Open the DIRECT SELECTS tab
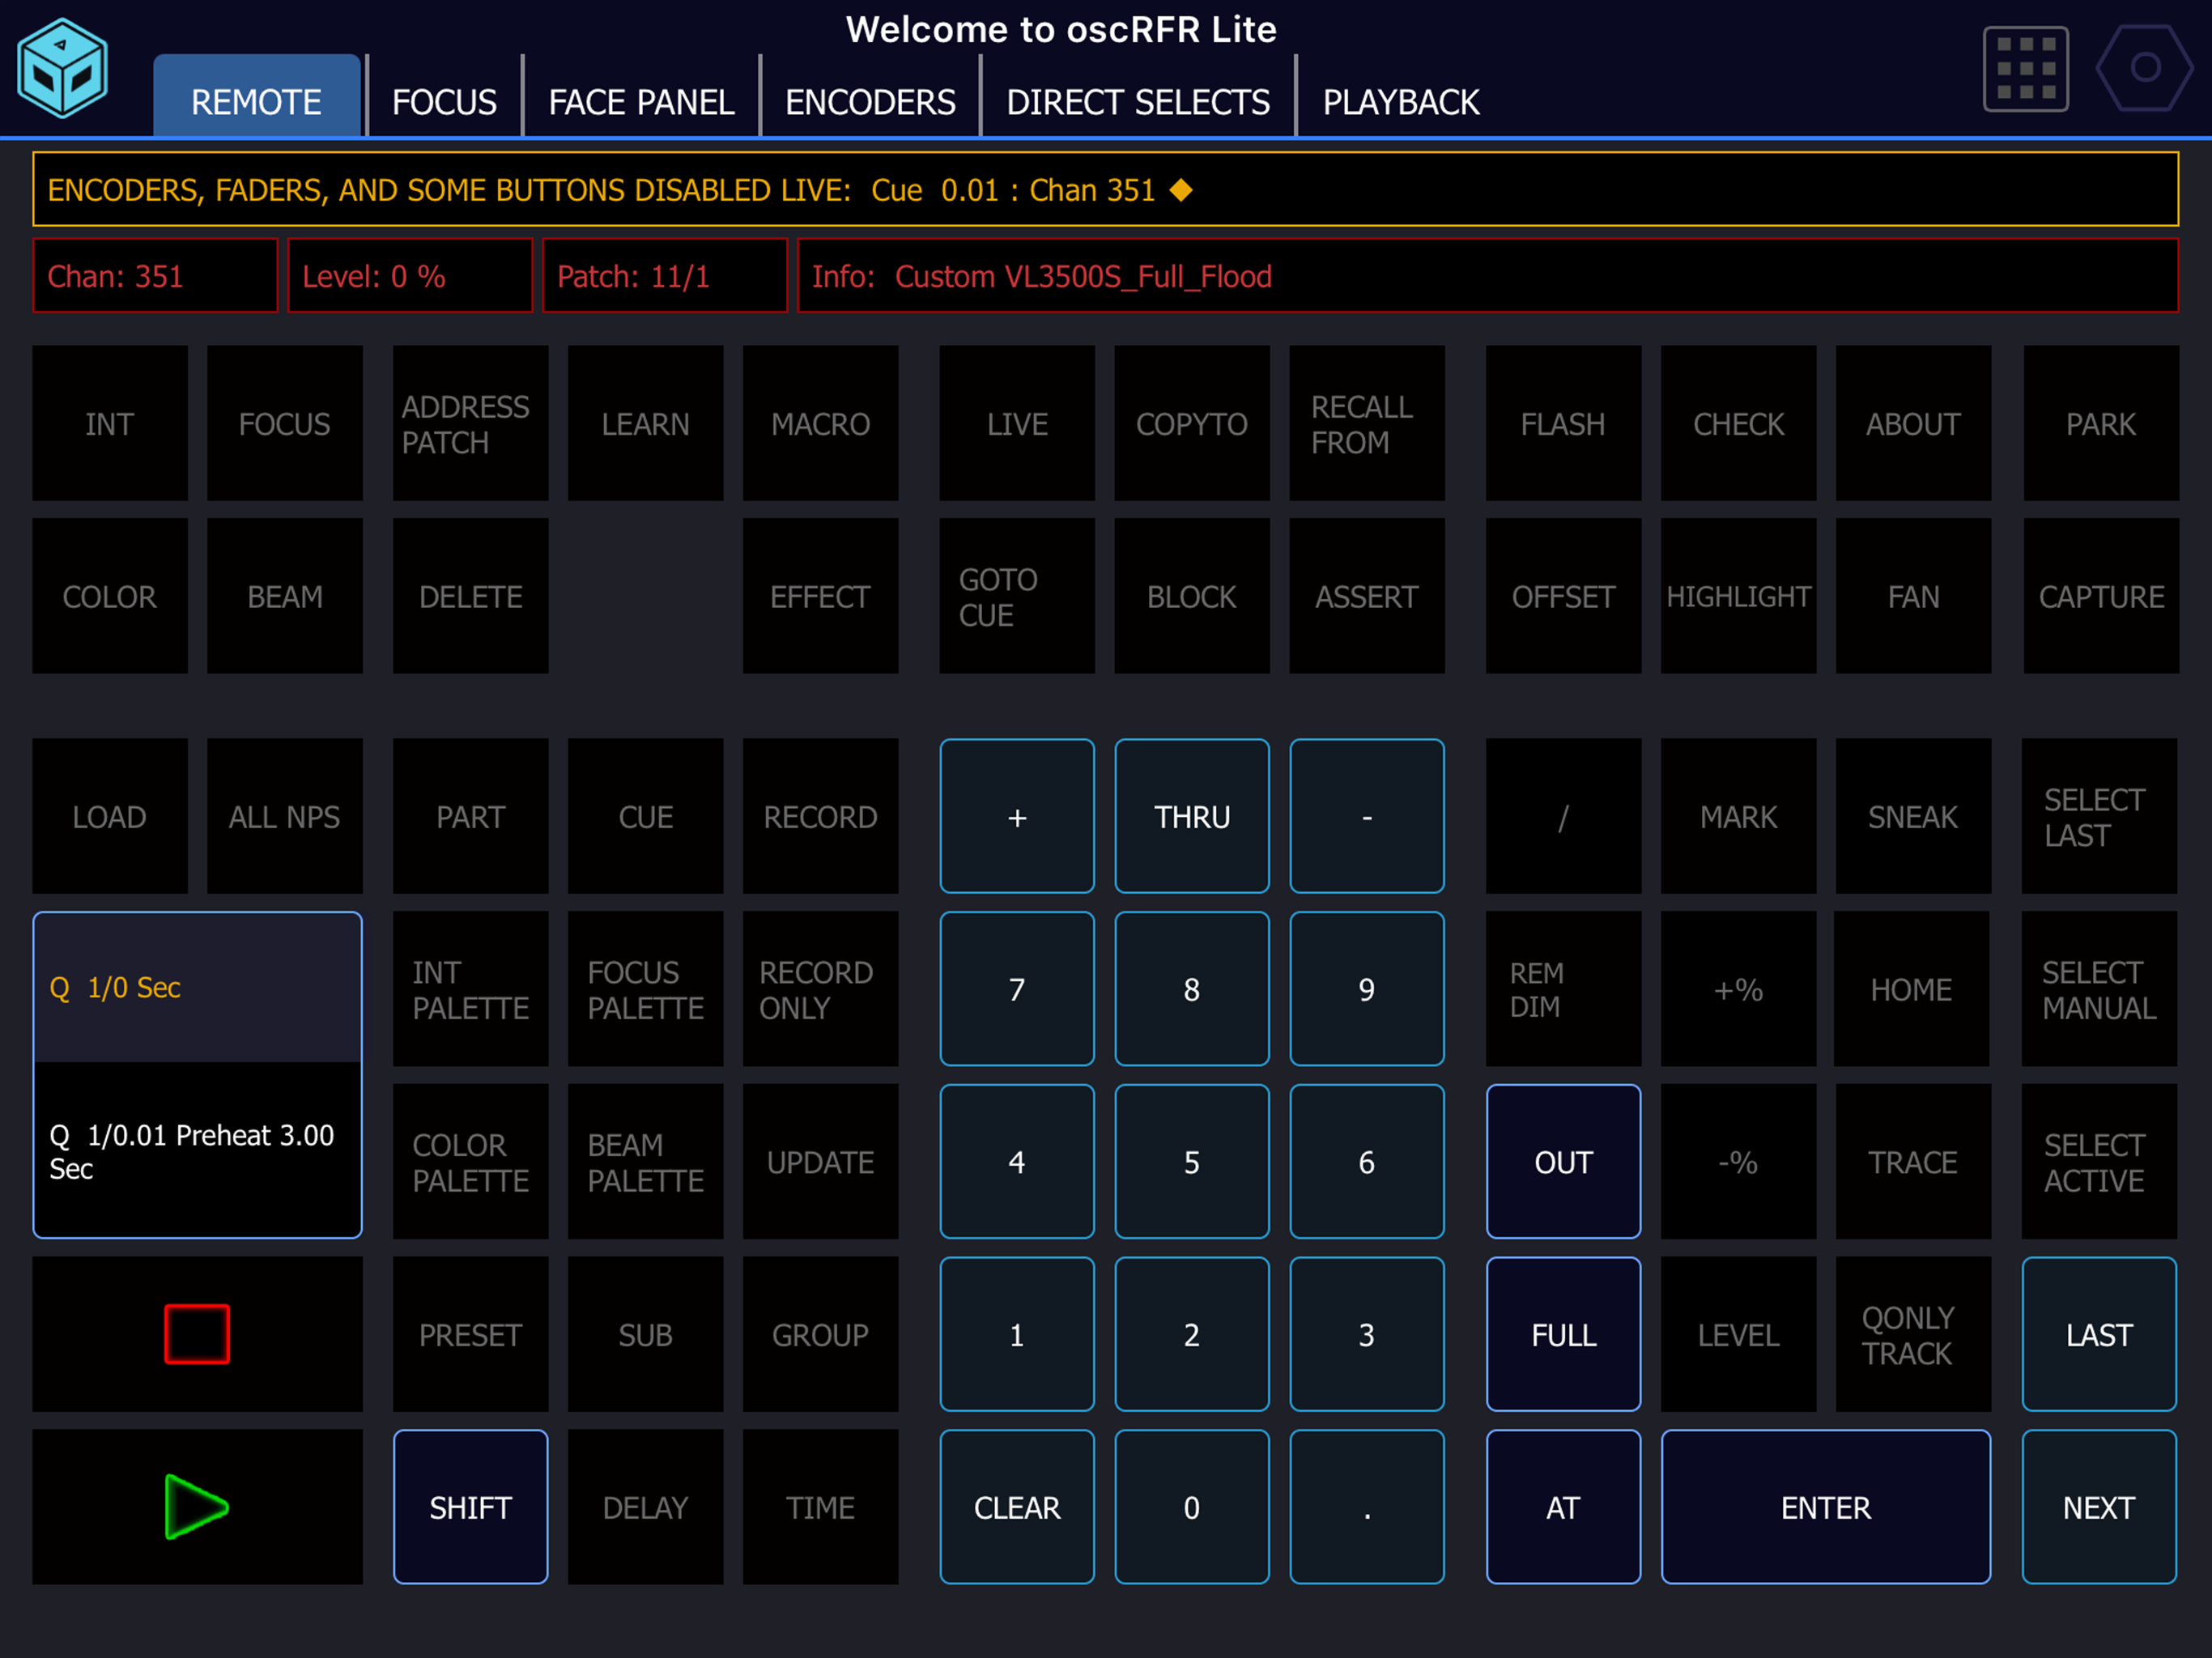The height and width of the screenshot is (1658, 2212). pos(1138,102)
